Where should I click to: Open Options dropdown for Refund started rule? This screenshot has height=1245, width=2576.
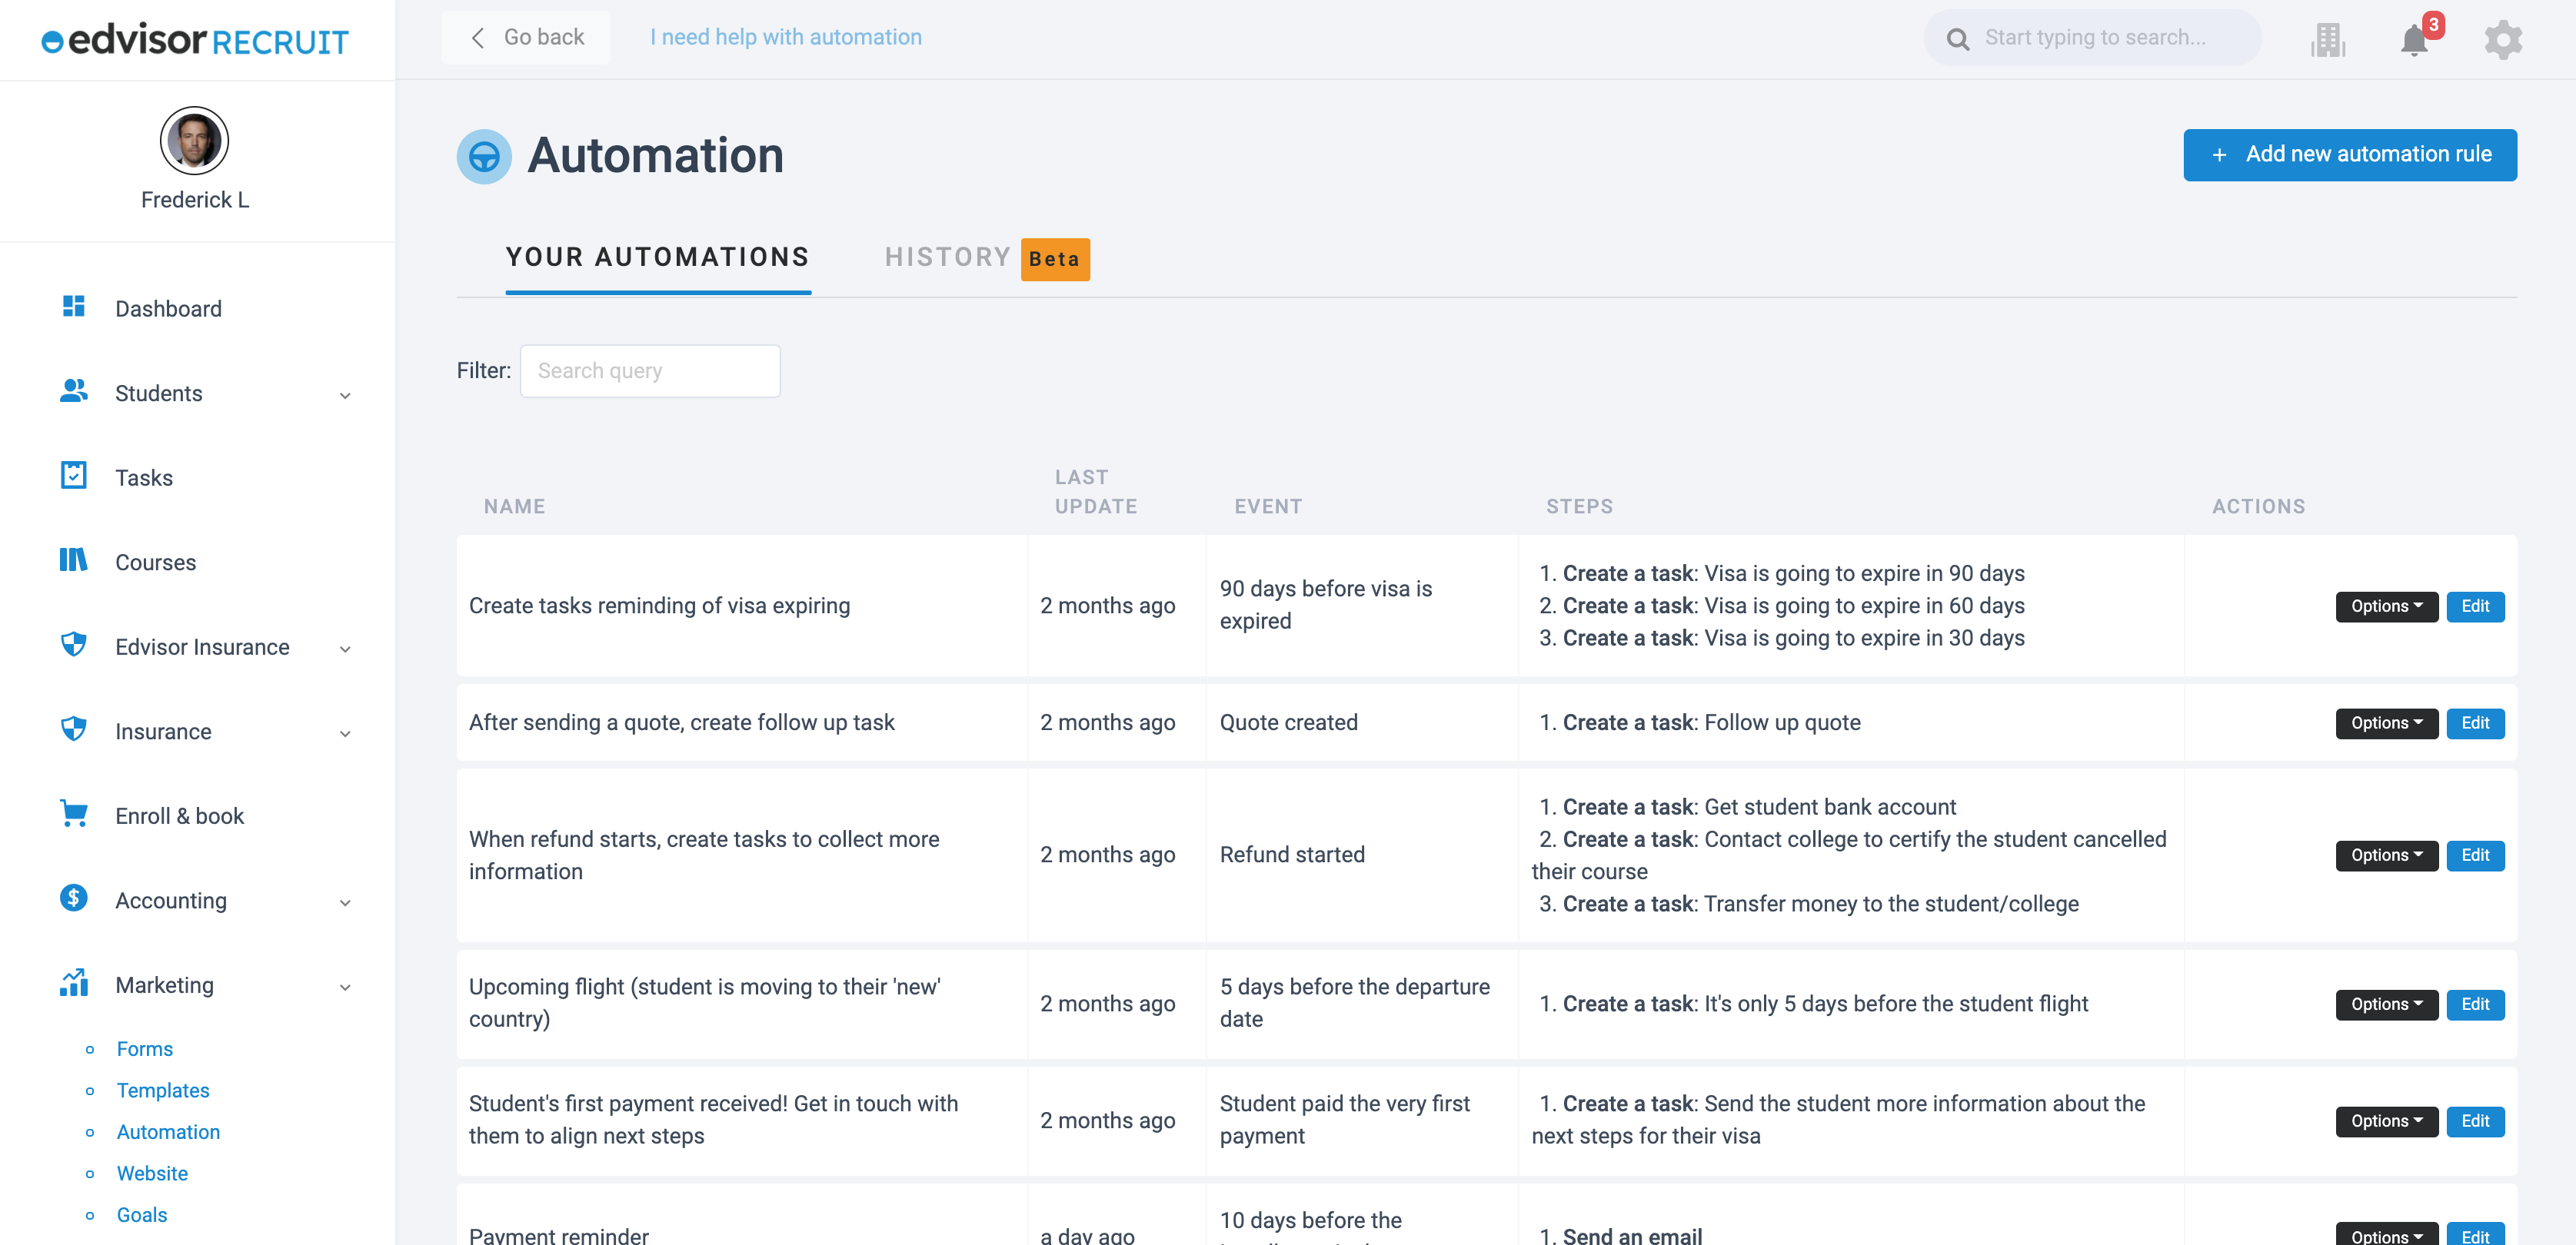[2386, 855]
